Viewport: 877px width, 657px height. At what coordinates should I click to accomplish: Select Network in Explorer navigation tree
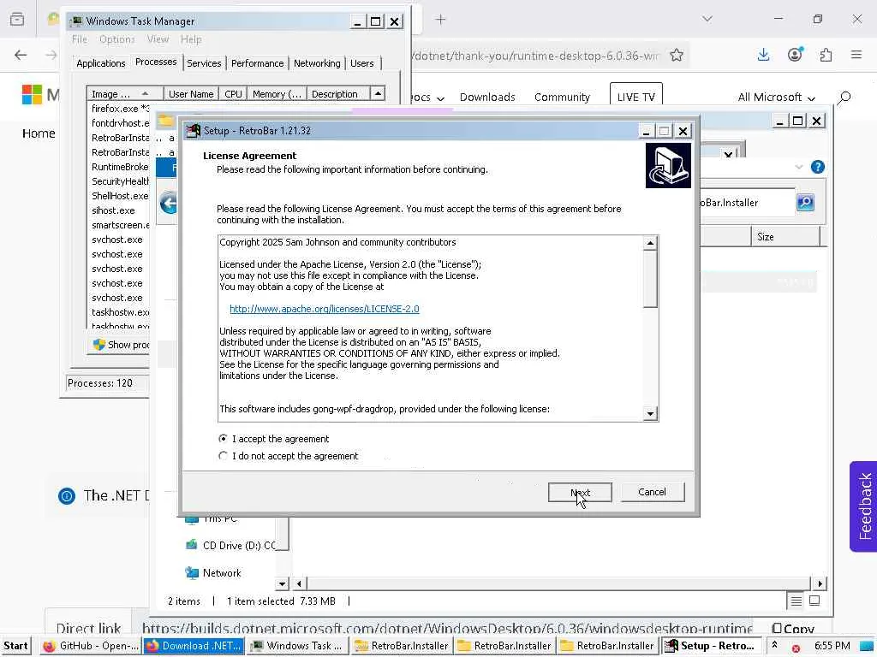point(213,572)
